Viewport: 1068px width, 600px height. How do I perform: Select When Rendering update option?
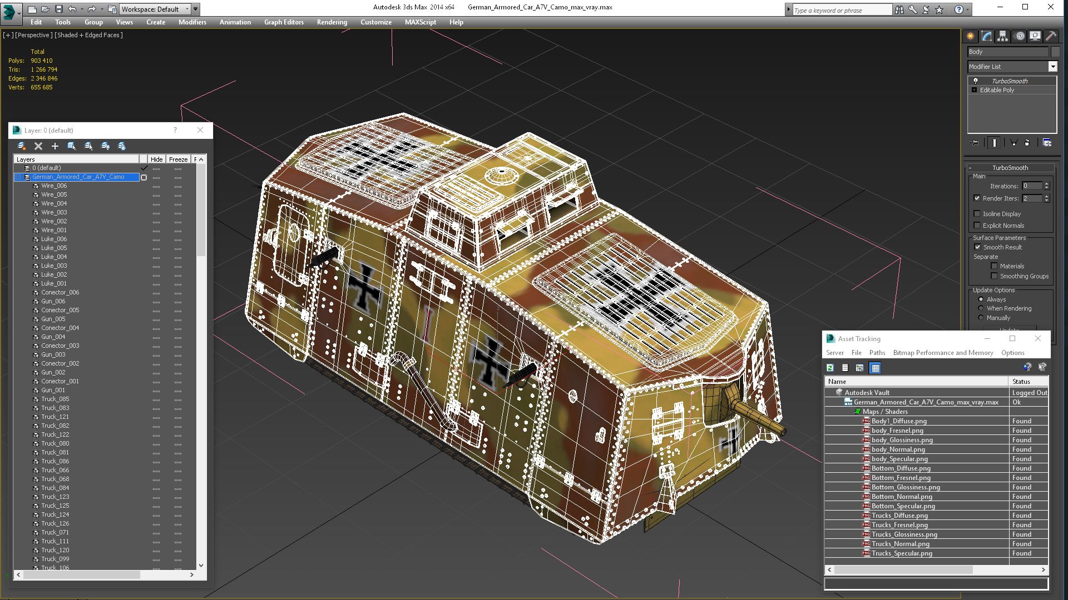click(x=981, y=308)
